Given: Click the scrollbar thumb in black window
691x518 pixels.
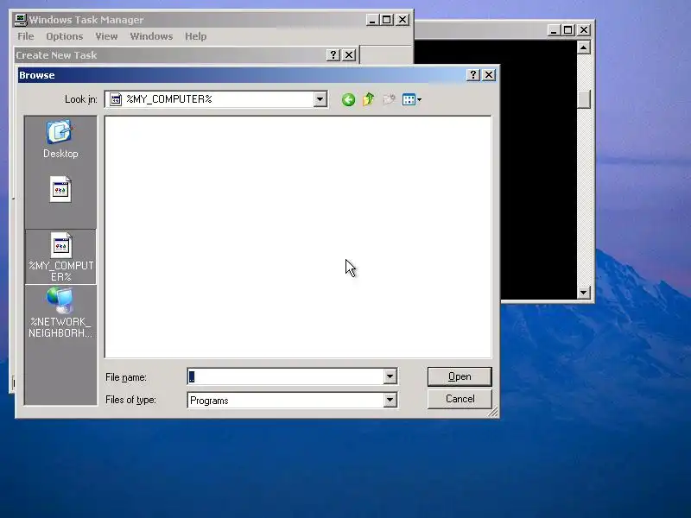Looking at the screenshot, I should coord(584,99).
